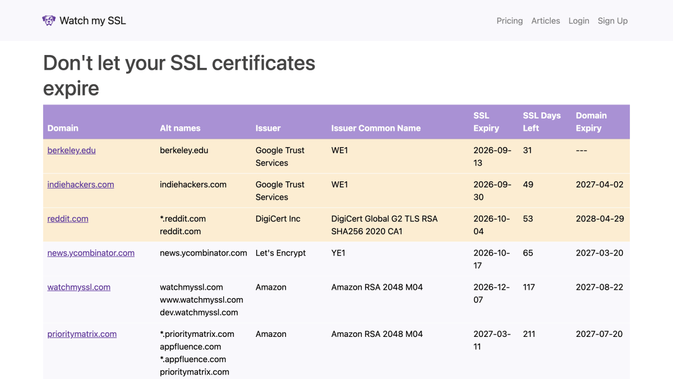The image size is (673, 379).
Task: Click the 2028-04-29 domain expiry
Action: (600, 219)
